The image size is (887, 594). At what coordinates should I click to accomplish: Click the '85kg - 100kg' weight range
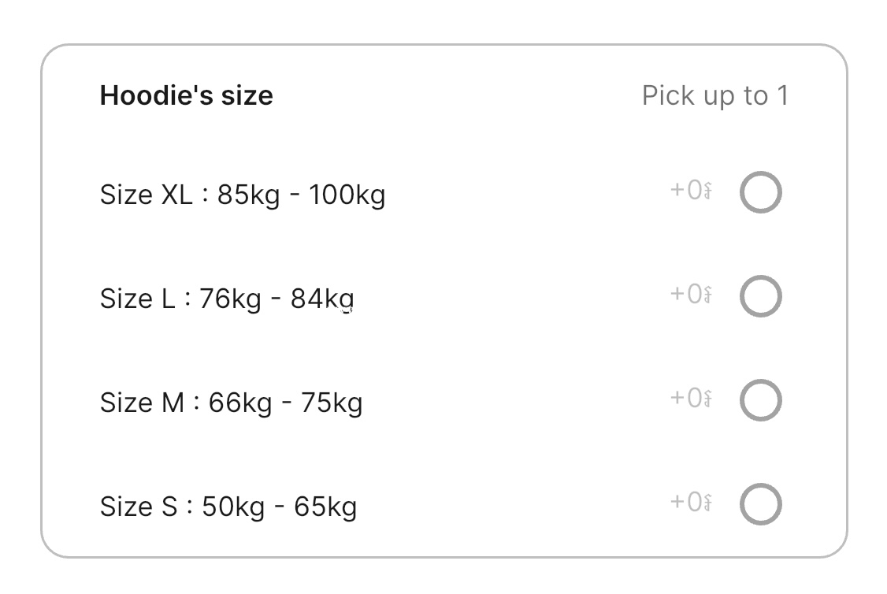click(301, 194)
